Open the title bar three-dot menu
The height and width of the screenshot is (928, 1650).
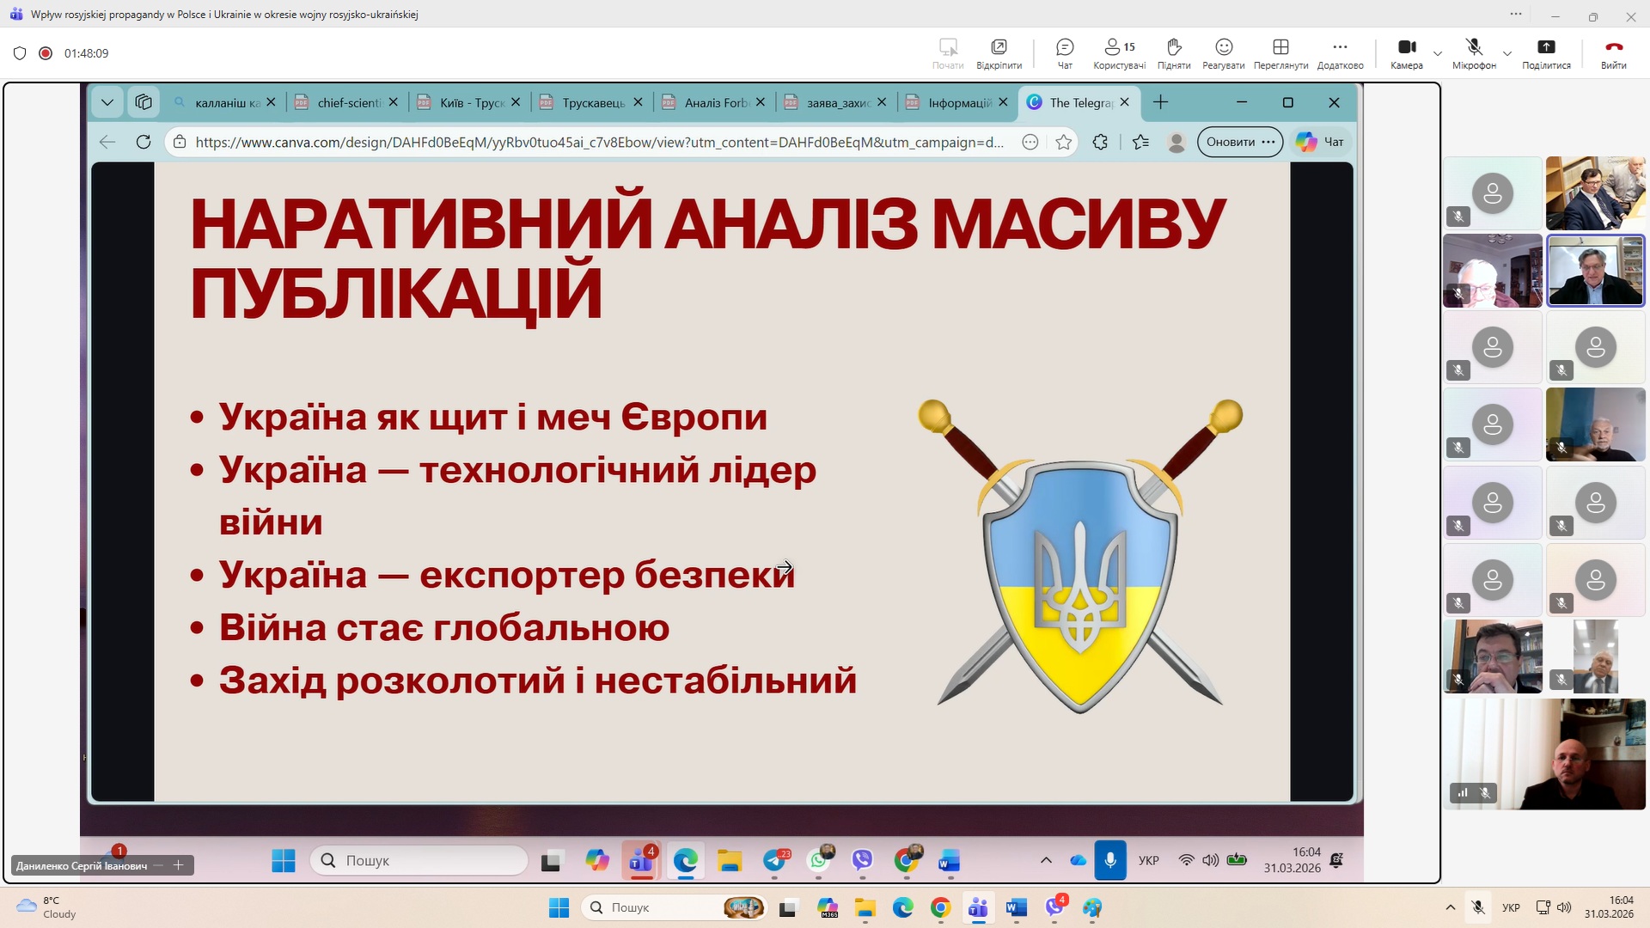1516,15
